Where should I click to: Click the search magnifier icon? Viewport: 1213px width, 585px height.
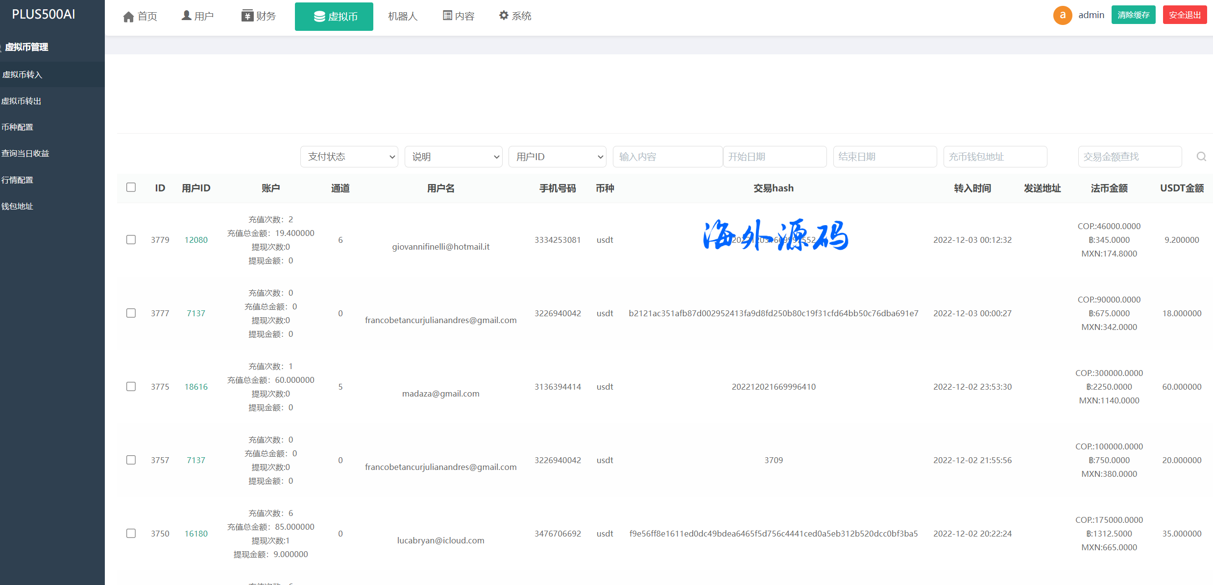1201,157
